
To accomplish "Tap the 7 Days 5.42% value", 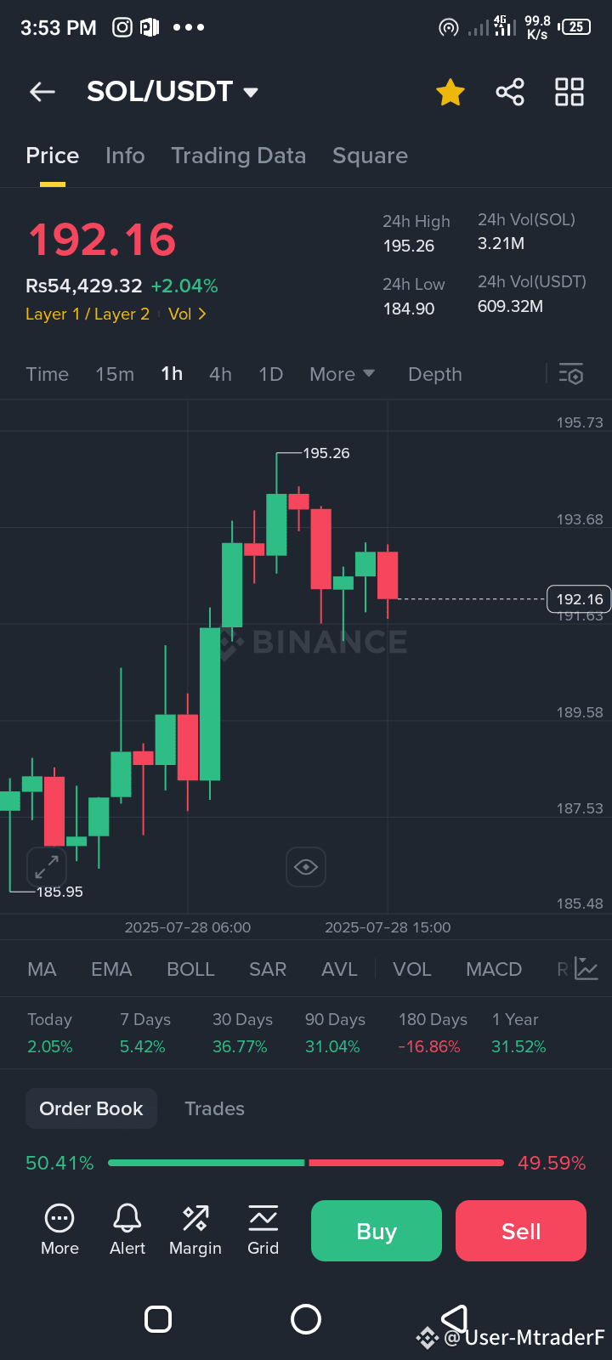I will [x=143, y=1046].
